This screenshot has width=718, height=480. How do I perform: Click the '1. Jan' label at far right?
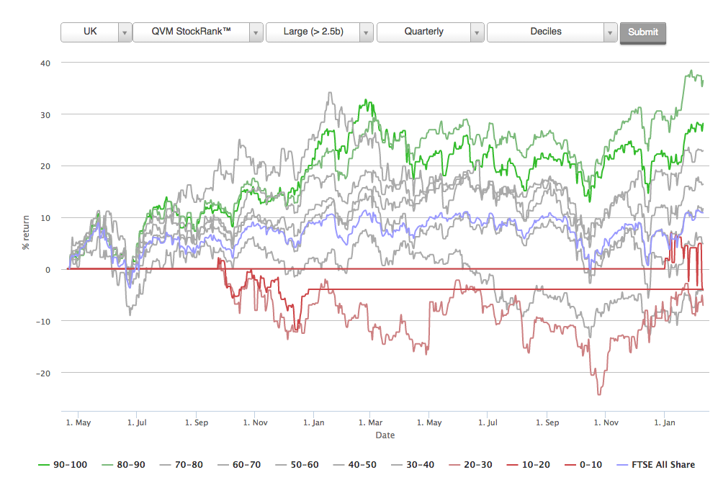pos(665,422)
